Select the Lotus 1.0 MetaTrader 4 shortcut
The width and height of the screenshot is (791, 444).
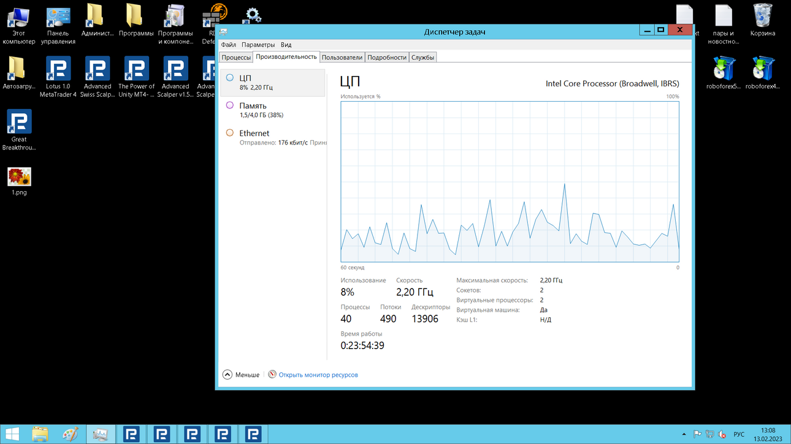[58, 77]
